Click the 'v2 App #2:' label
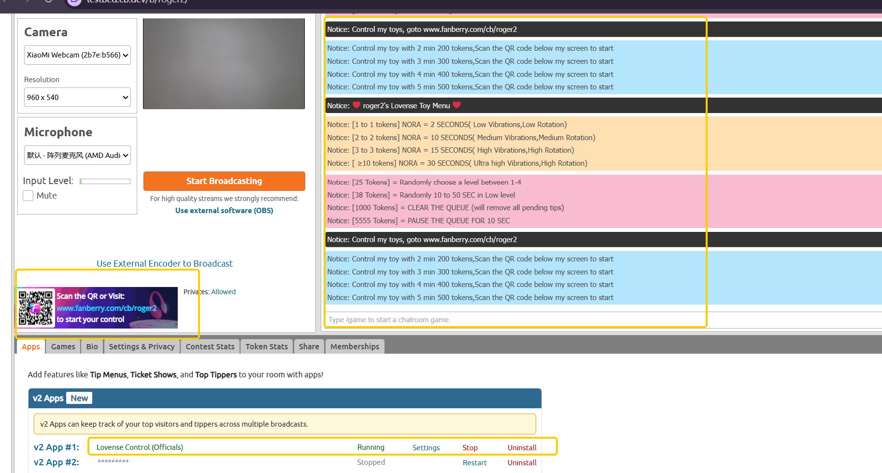Viewport: 882px width, 473px height. pos(57,462)
